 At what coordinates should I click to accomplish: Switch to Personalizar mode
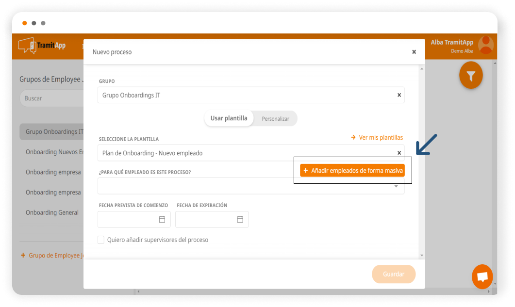coord(275,118)
